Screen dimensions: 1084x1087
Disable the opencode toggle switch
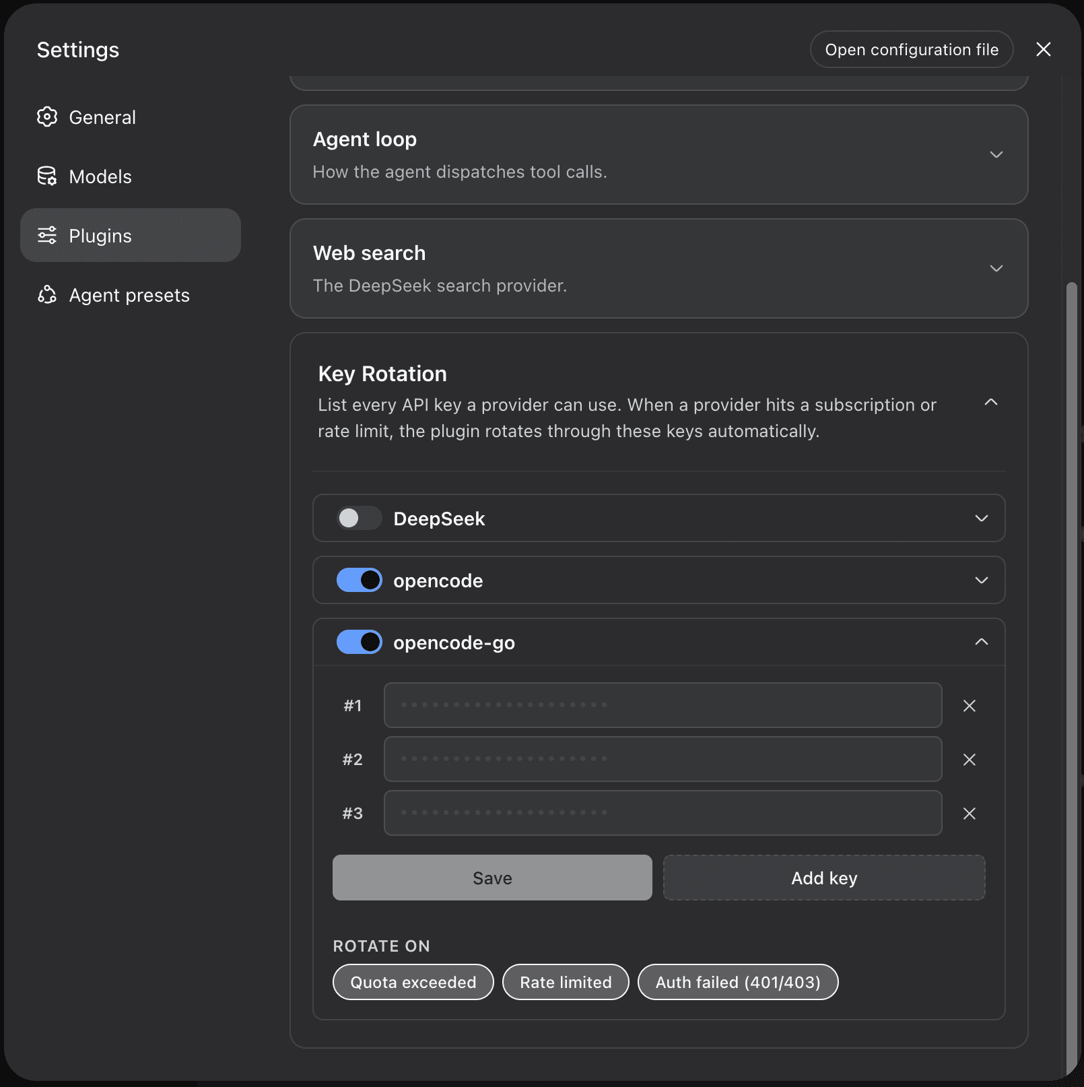359,581
